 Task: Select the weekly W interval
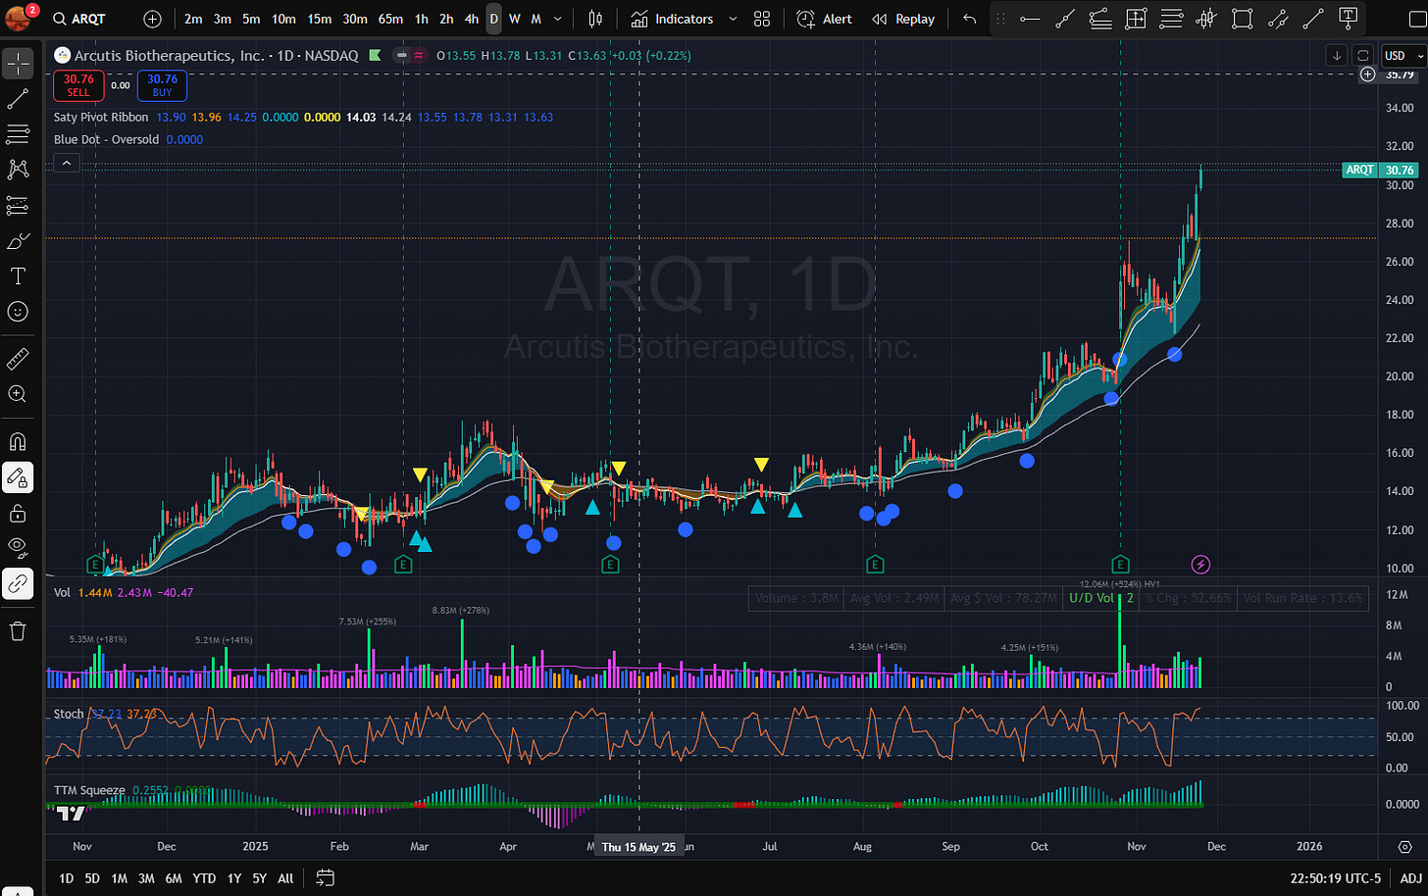coord(514,19)
